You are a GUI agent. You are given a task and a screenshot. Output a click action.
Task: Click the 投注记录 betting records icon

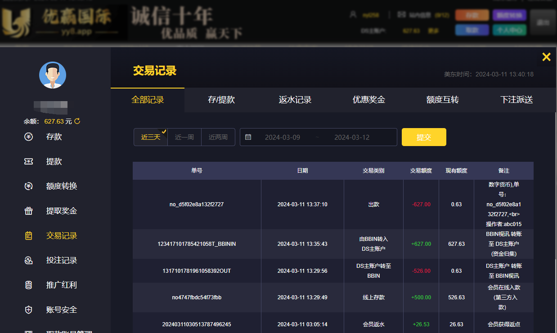[28, 260]
